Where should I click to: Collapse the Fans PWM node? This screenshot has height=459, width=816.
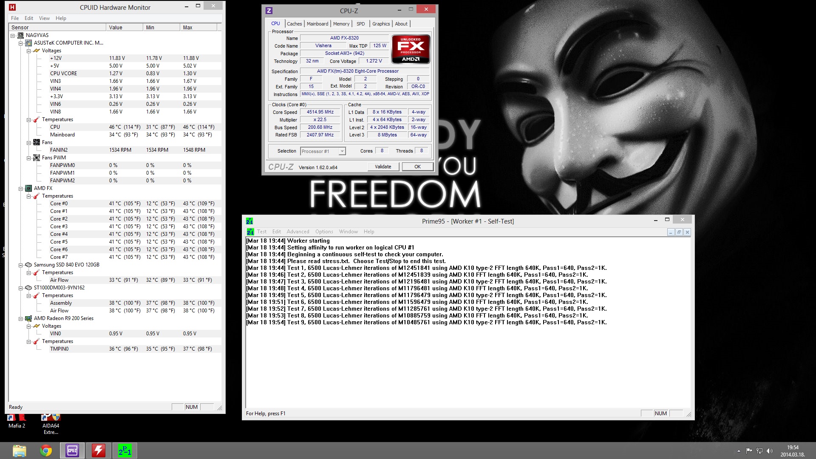pyautogui.click(x=28, y=158)
